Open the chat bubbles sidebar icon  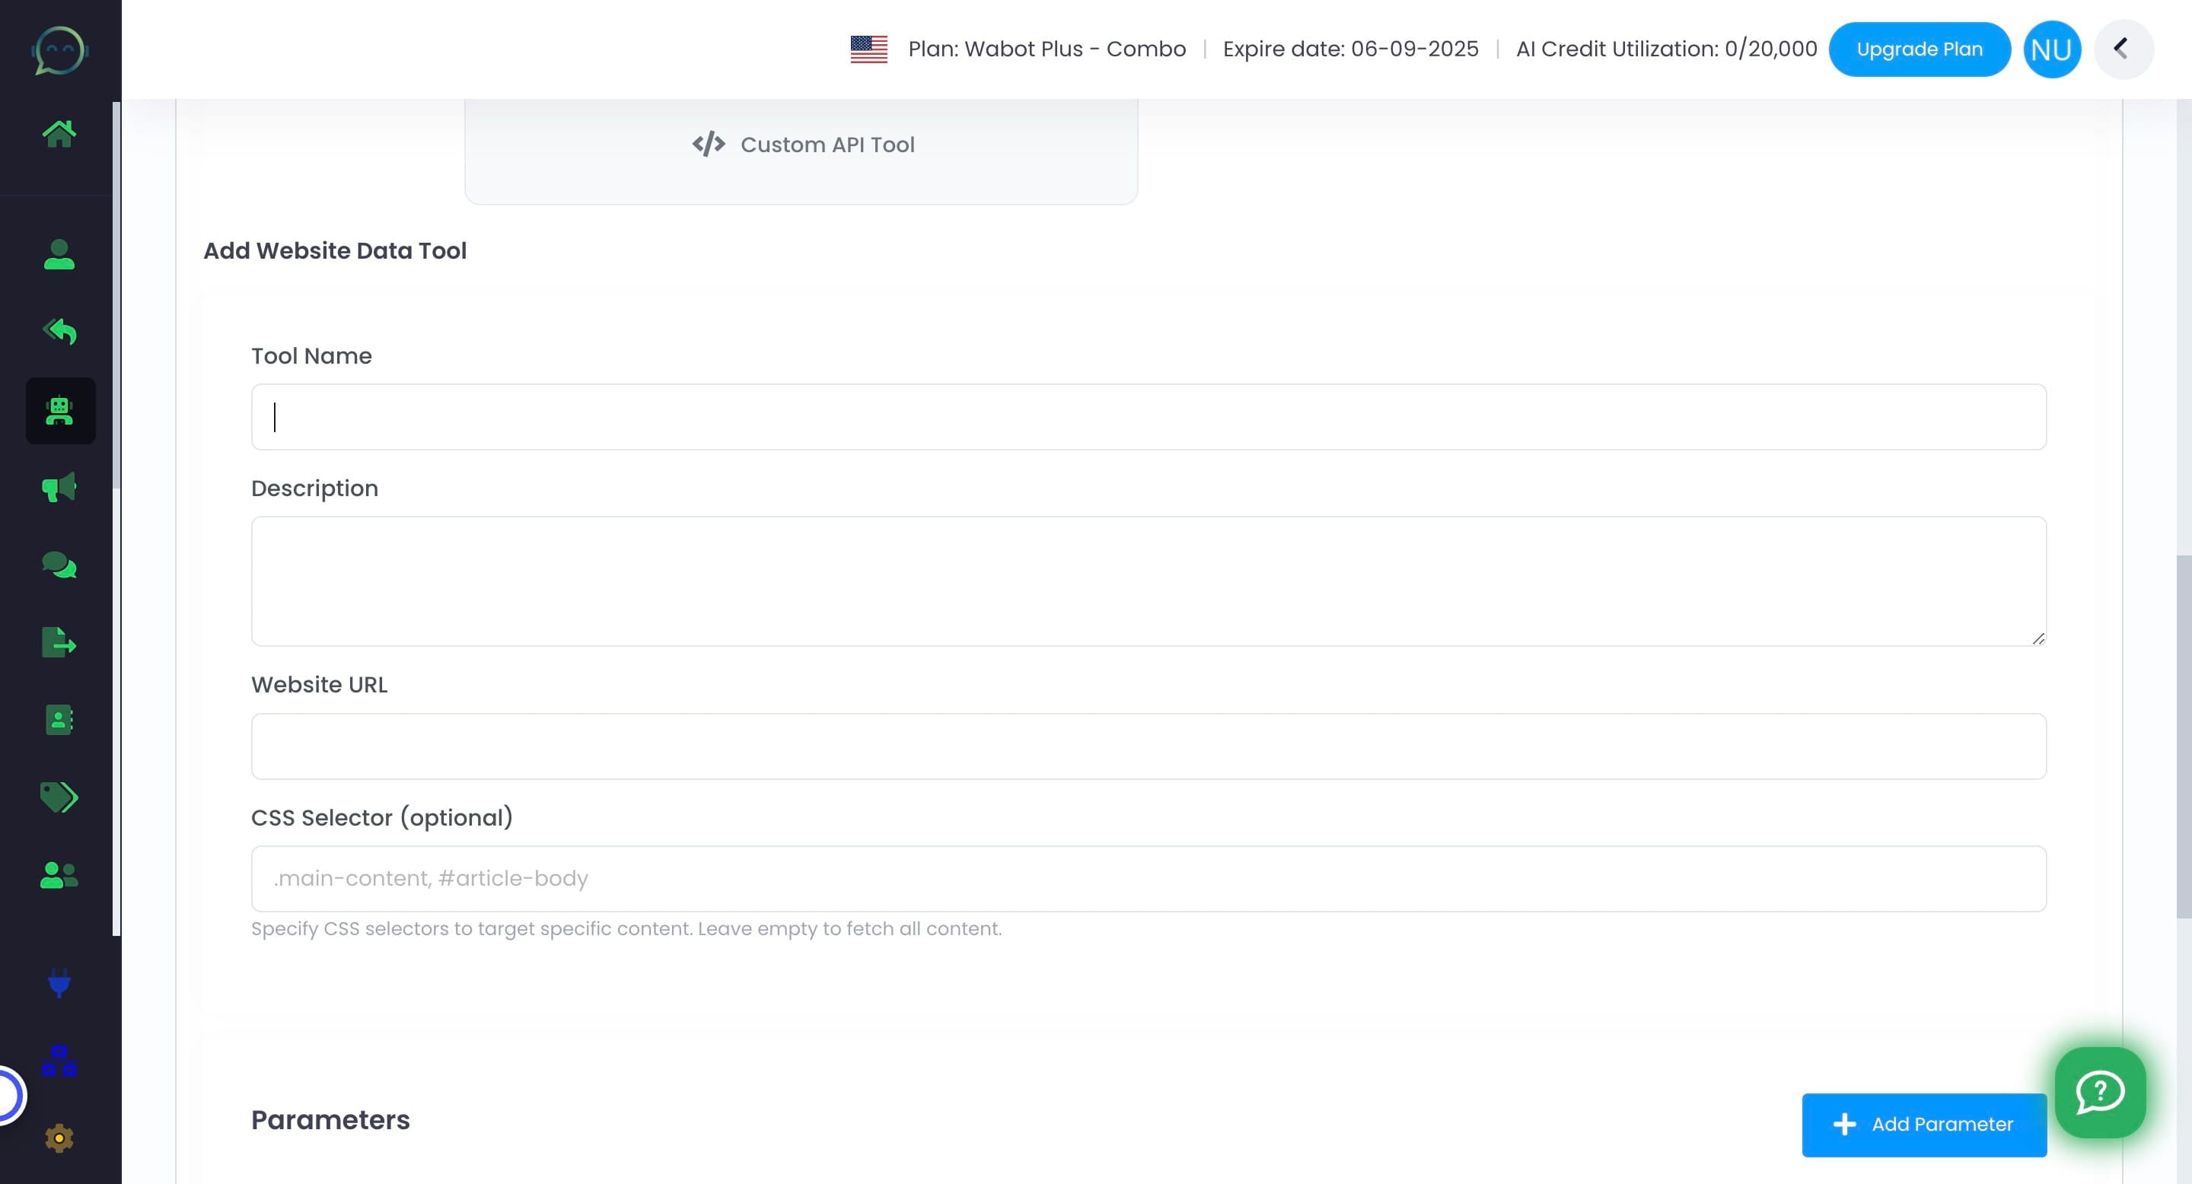pos(59,565)
